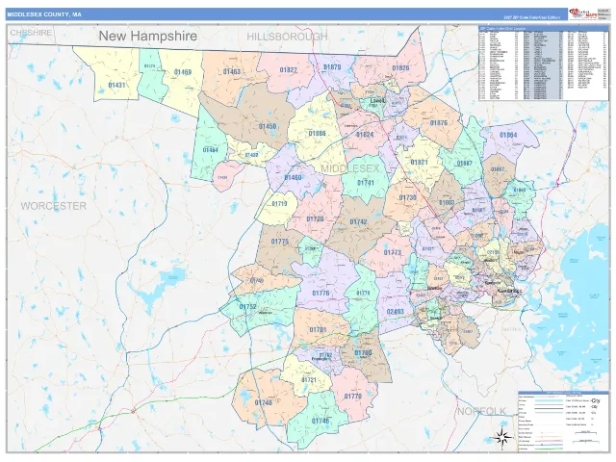Choose the 01742 ZIP area label
Image resolution: width=616 pixels, height=462 pixels.
coord(358,222)
